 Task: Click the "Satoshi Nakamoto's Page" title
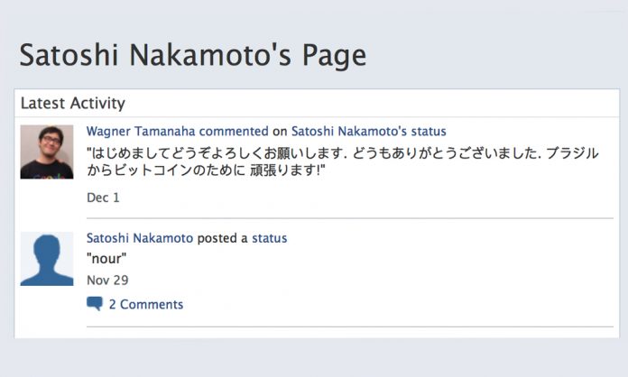[193, 55]
